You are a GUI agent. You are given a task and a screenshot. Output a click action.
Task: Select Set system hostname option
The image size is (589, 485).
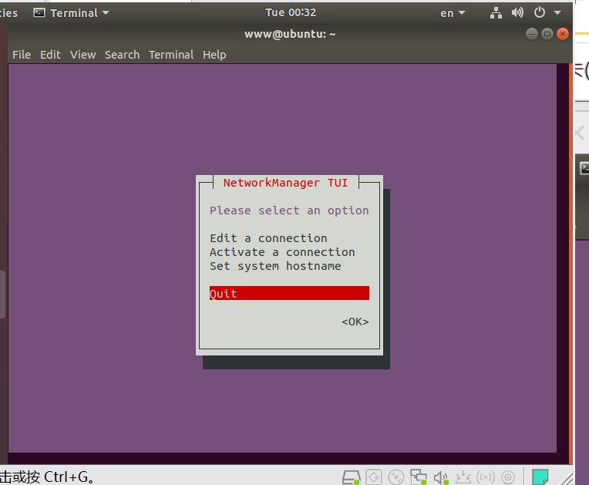[x=275, y=266]
